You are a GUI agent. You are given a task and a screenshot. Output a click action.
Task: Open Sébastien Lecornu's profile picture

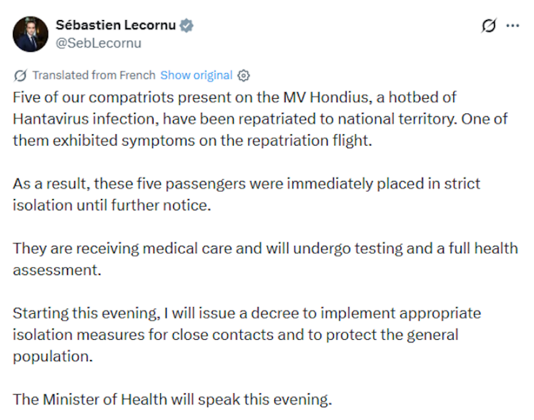pos(30,34)
